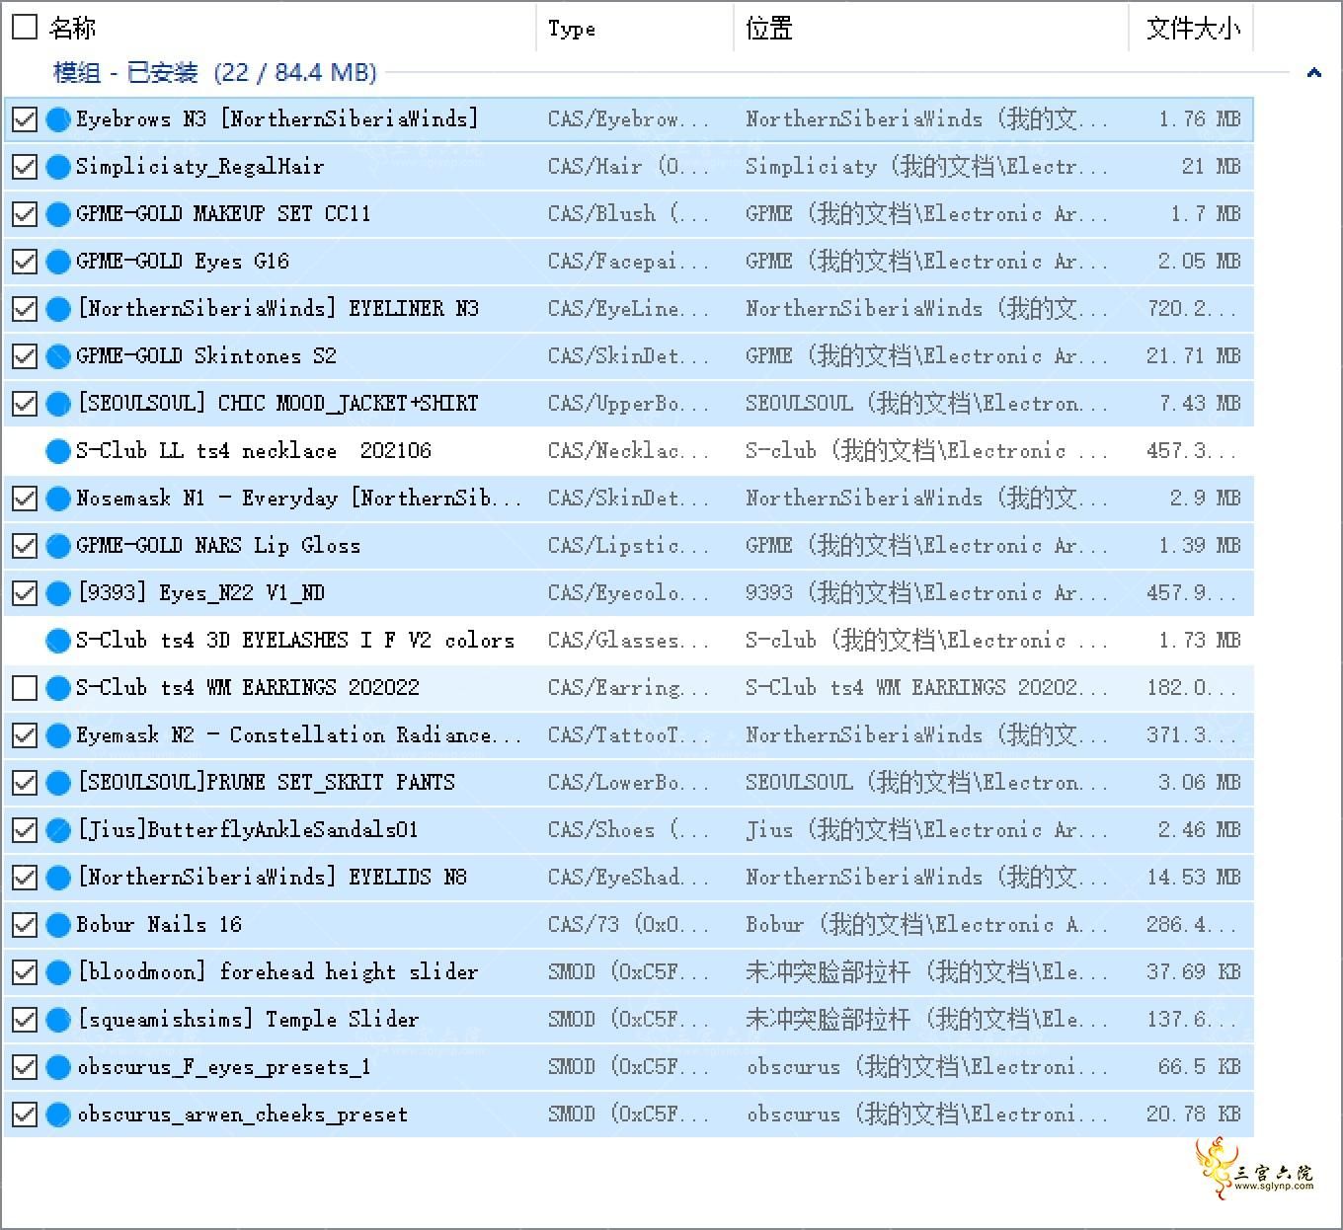Click blue icon beside GPME-GOLD NARS Lip Gloss
1343x1230 pixels.
[58, 547]
